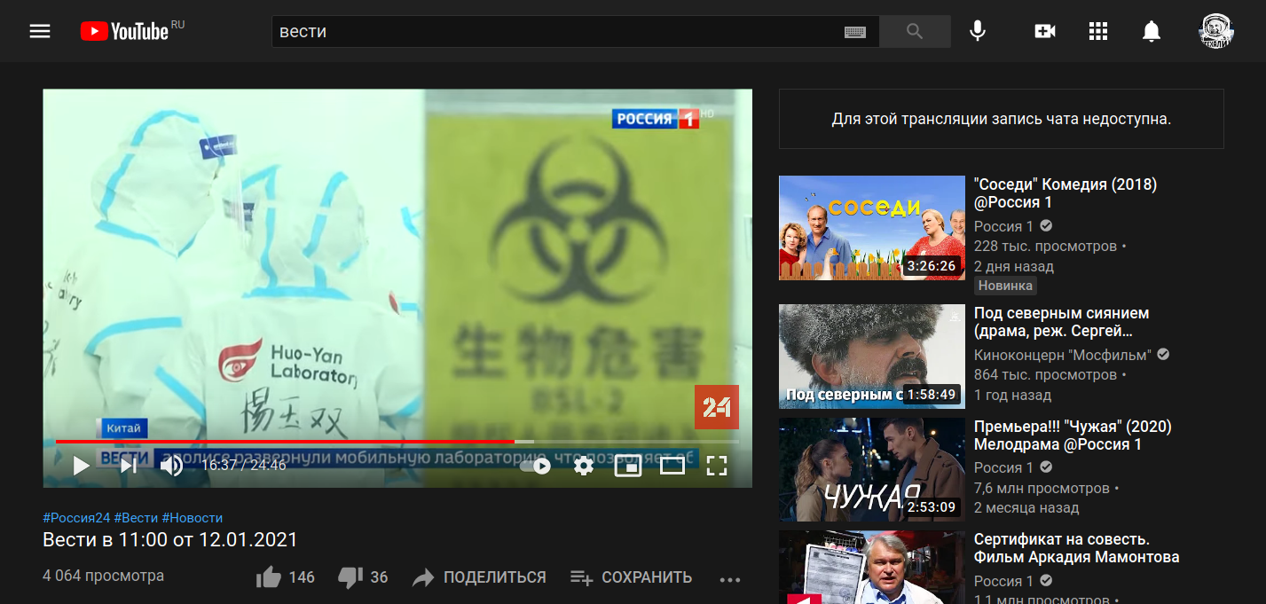Open title Премьера!!! "Чужая" (2020)
Viewport: 1266px width, 604px height.
coord(1073,435)
